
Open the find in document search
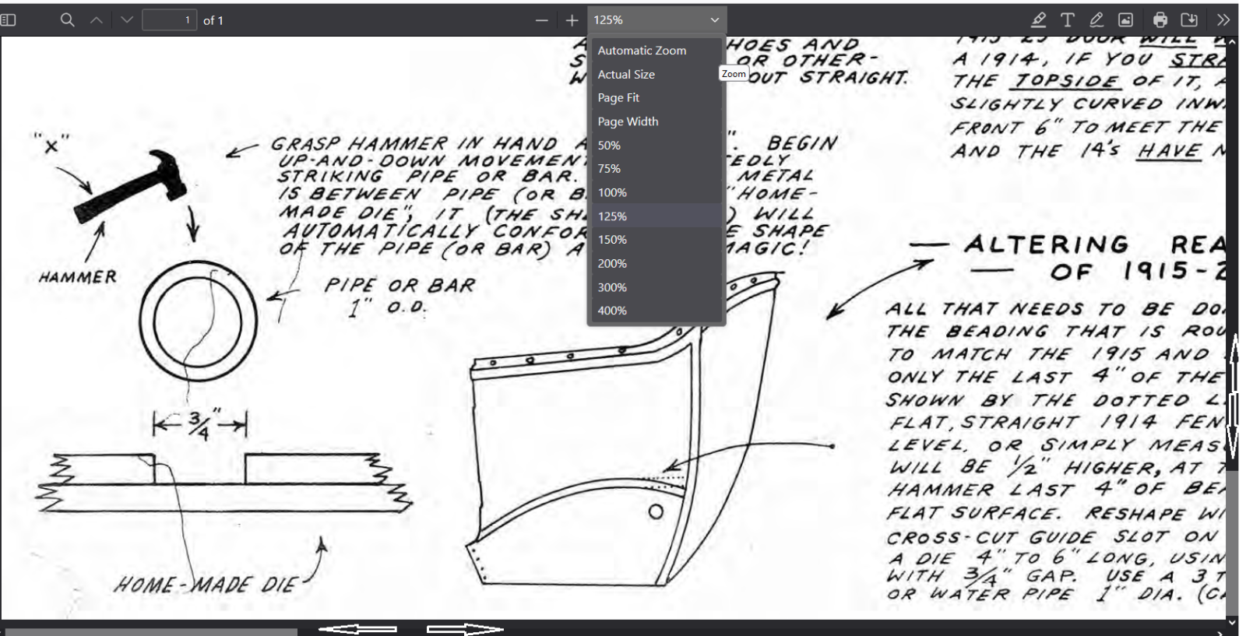click(x=68, y=20)
